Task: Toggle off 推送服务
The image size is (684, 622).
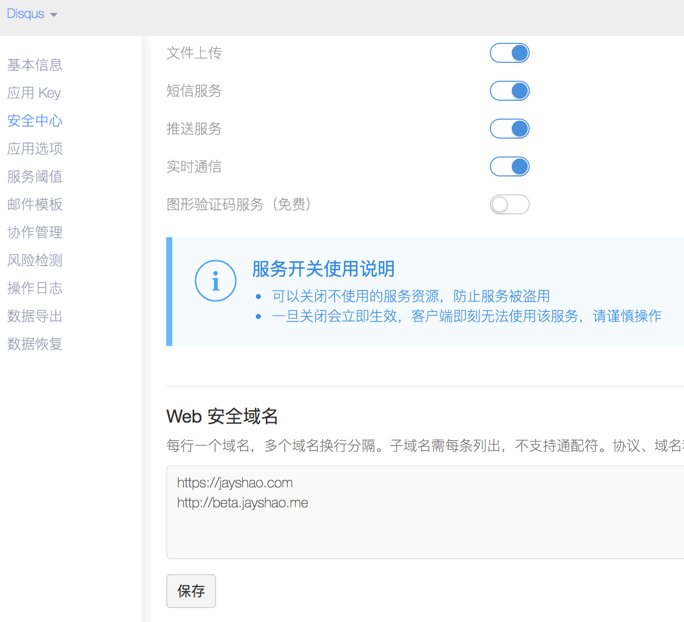Action: point(509,129)
